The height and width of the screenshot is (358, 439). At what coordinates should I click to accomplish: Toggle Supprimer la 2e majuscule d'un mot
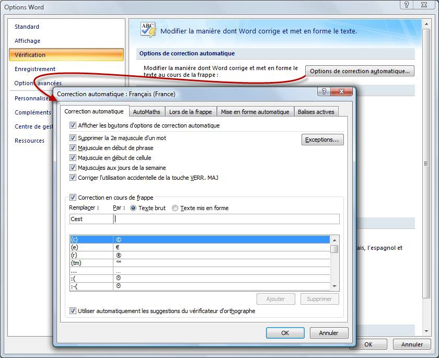[x=73, y=138]
